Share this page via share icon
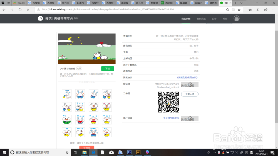This screenshot has height=156, width=278. click(266, 10)
